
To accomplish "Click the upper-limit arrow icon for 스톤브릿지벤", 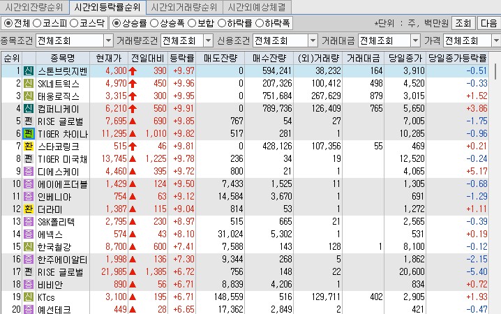I will coord(133,71).
